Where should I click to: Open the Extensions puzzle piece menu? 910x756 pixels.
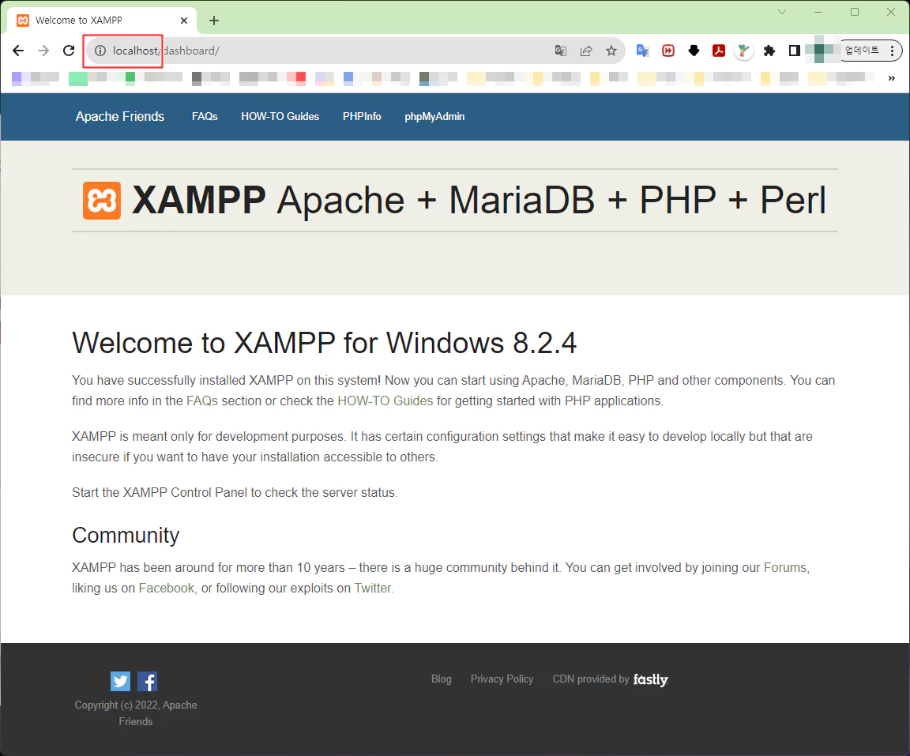click(769, 51)
